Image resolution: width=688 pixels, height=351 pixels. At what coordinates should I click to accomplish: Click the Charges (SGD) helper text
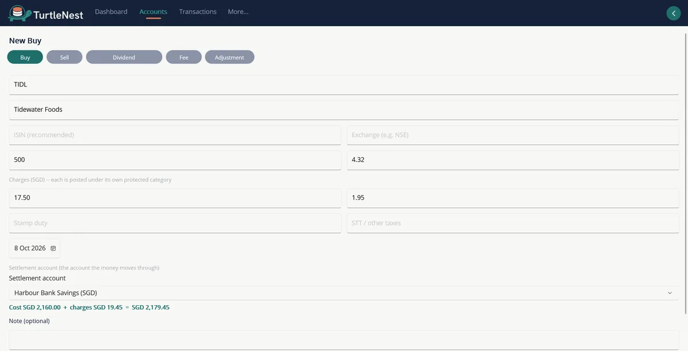[x=90, y=180]
